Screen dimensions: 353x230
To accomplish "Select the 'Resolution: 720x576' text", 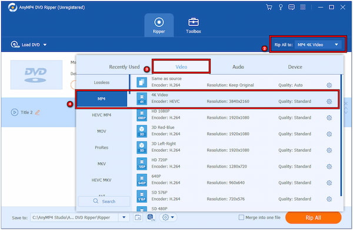I will (x=225, y=199).
